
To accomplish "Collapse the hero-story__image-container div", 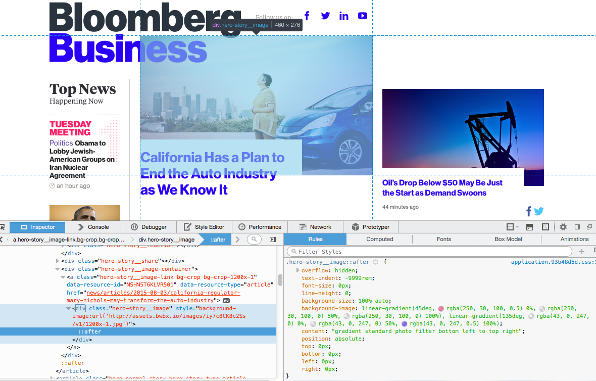I will [58, 269].
